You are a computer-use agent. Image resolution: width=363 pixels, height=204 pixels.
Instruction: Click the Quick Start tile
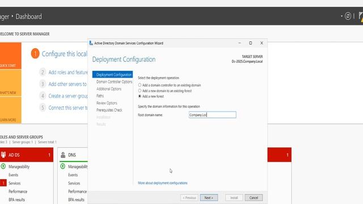coord(11,56)
